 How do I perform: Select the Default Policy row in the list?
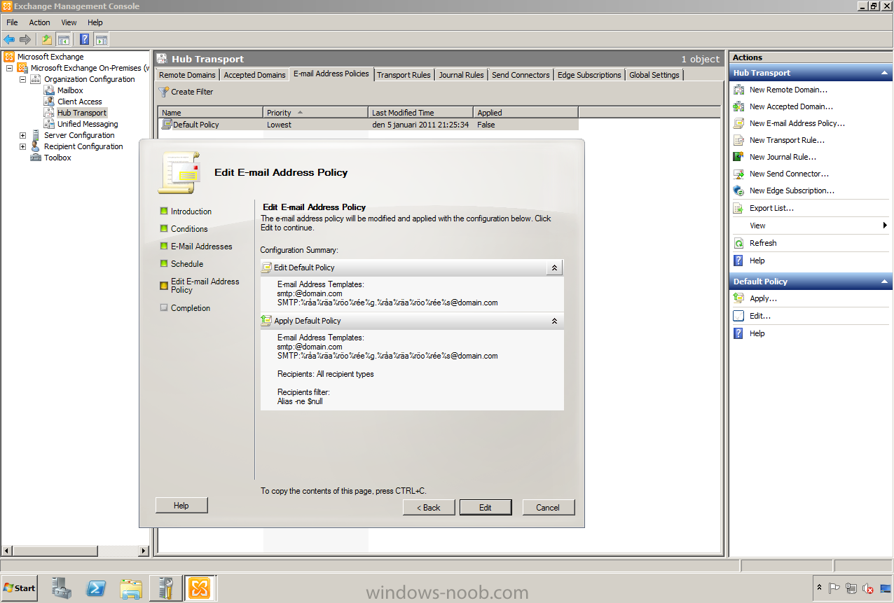[x=369, y=125]
